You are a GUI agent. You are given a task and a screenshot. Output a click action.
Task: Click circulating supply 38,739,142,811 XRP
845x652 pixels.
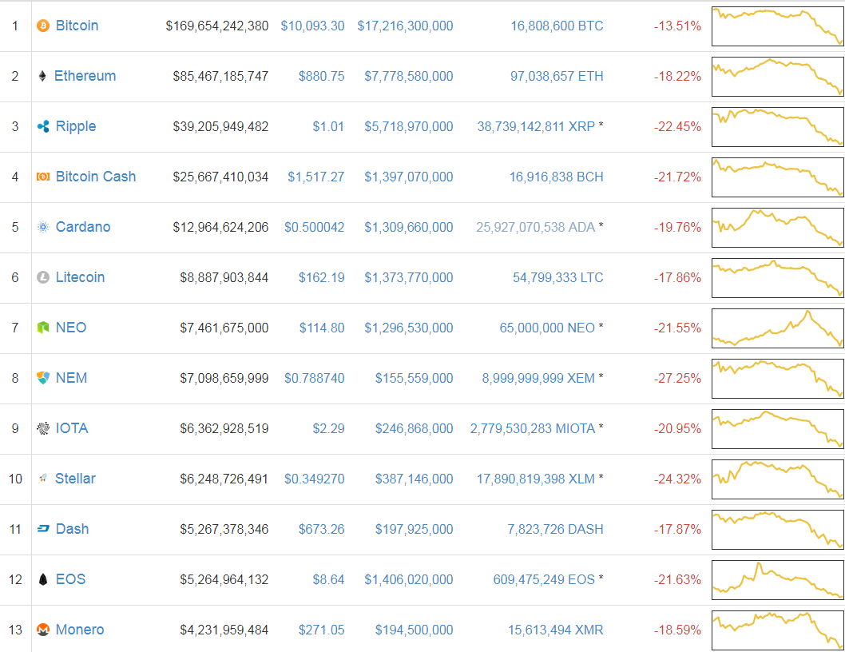tap(536, 126)
